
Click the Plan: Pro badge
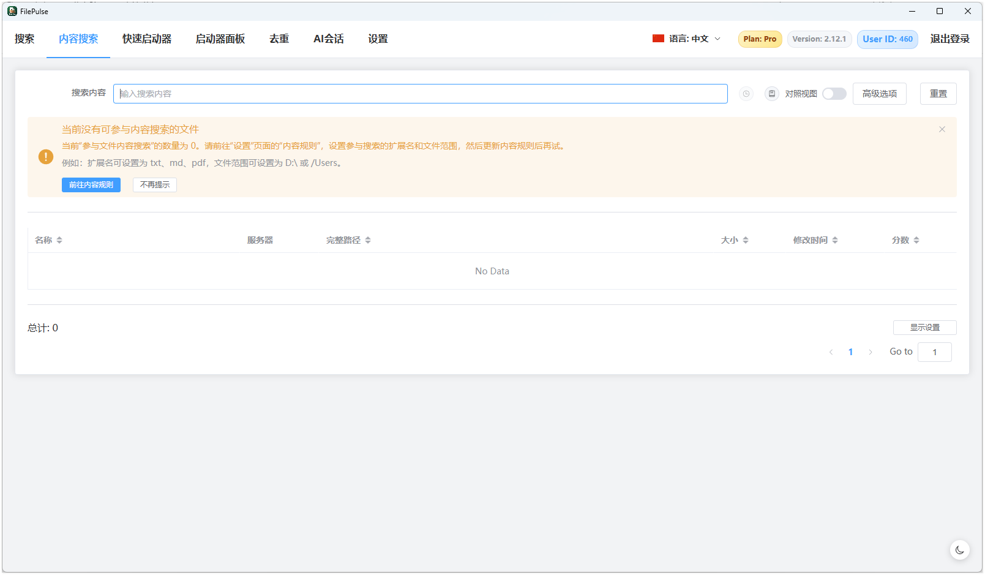760,39
